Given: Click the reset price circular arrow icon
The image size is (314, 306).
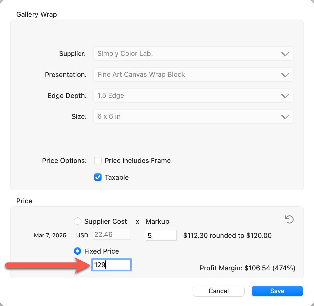Looking at the screenshot, I should pyautogui.click(x=289, y=219).
